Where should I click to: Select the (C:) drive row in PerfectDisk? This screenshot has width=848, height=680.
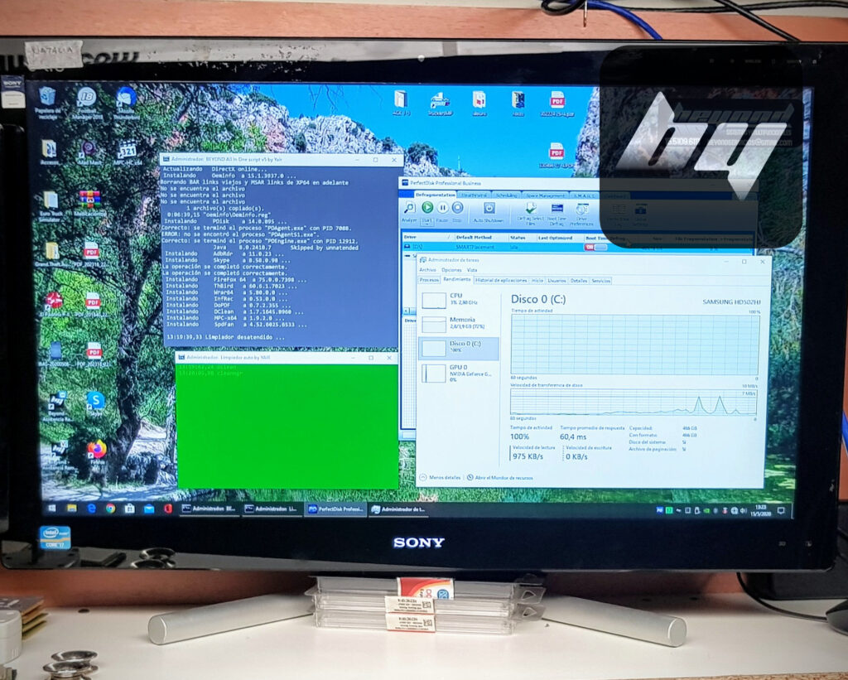[576, 247]
